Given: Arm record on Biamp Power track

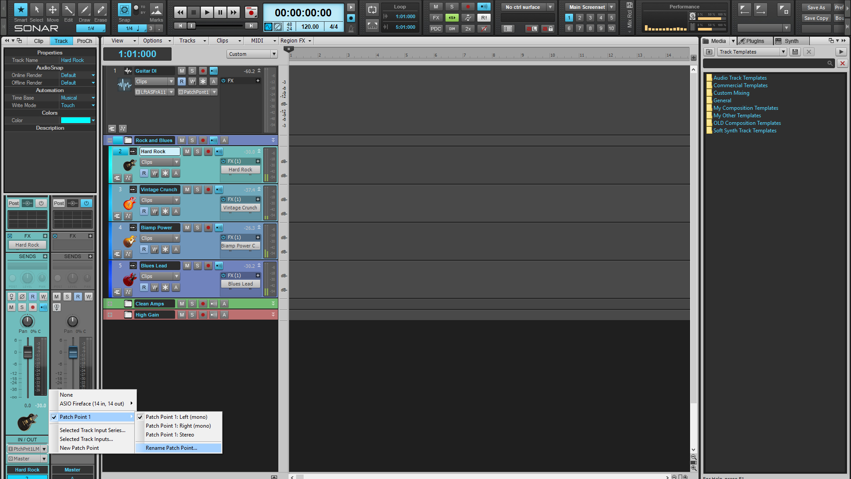Looking at the screenshot, I should click(208, 228).
